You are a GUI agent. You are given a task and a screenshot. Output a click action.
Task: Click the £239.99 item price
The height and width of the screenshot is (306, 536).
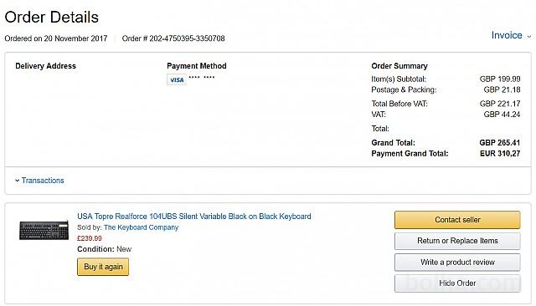pos(90,238)
